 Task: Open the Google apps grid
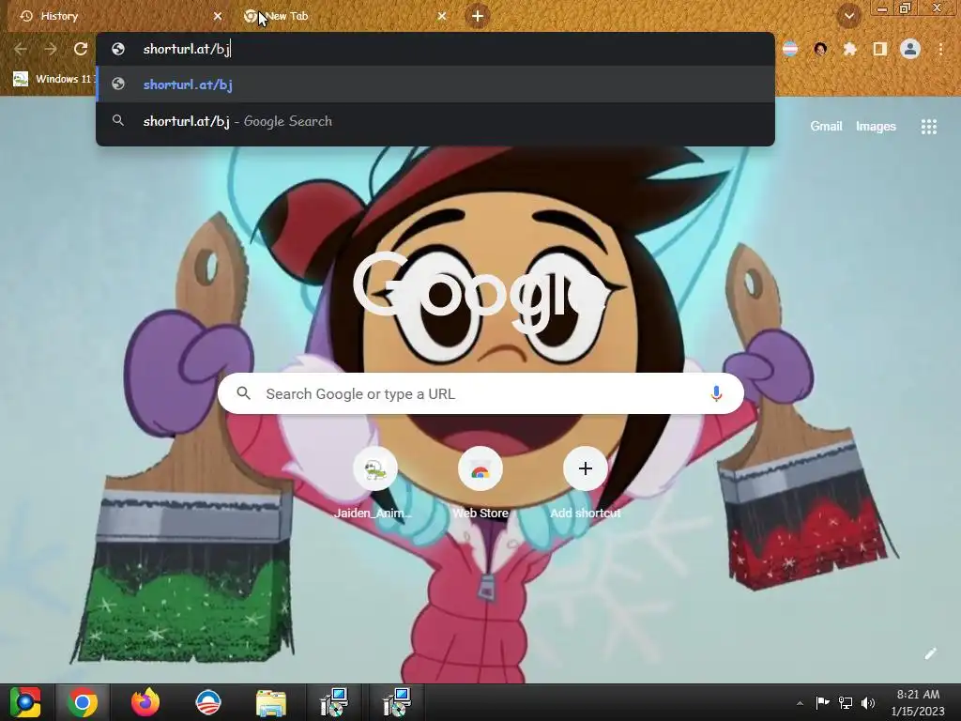pyautogui.click(x=928, y=127)
